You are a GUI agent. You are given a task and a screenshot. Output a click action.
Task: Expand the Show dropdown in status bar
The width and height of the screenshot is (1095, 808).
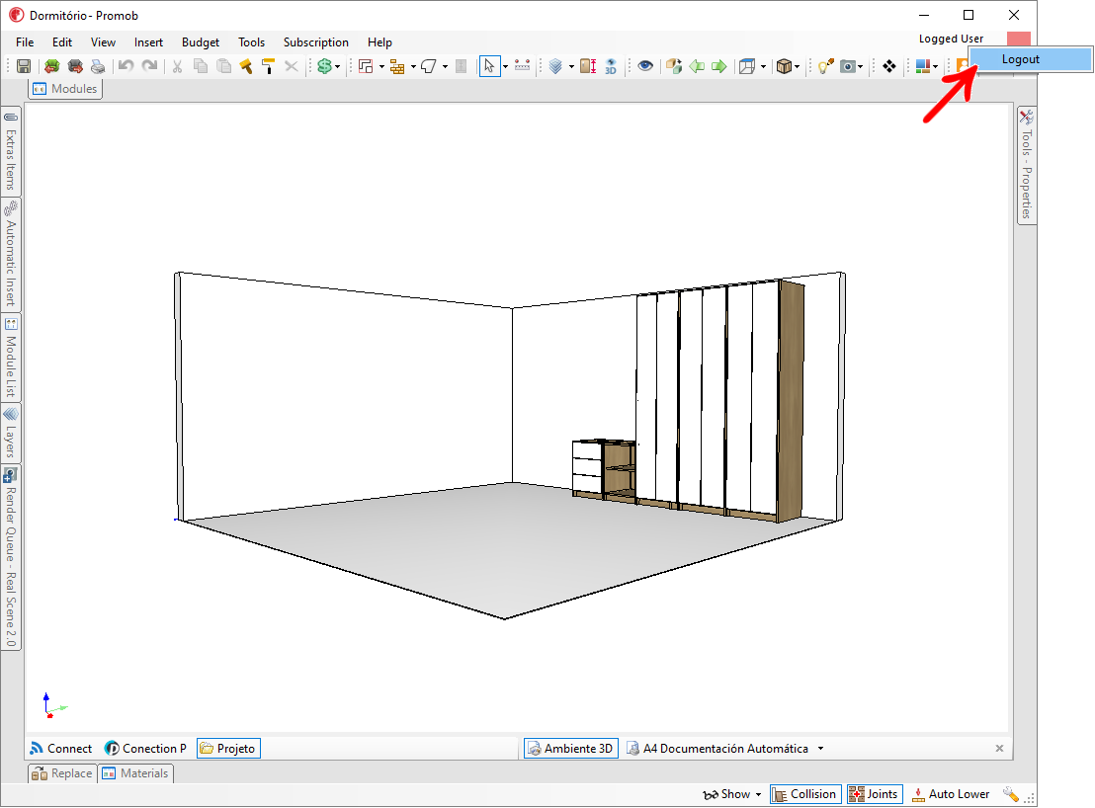point(732,794)
